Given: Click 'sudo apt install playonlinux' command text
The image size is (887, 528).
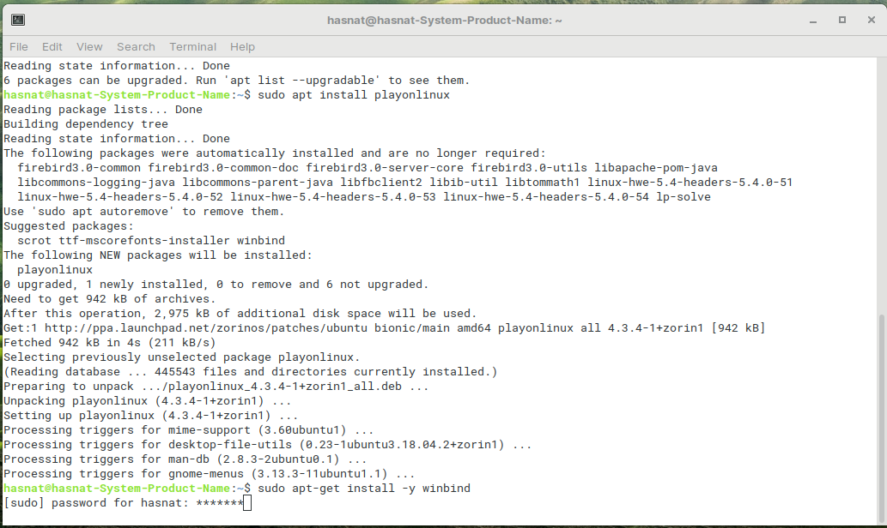Looking at the screenshot, I should tap(354, 95).
